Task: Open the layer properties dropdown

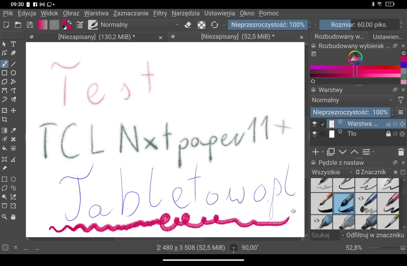Action: [368, 152]
